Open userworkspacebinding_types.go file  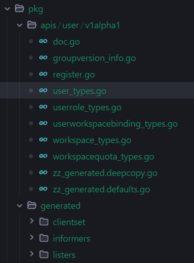[115, 124]
